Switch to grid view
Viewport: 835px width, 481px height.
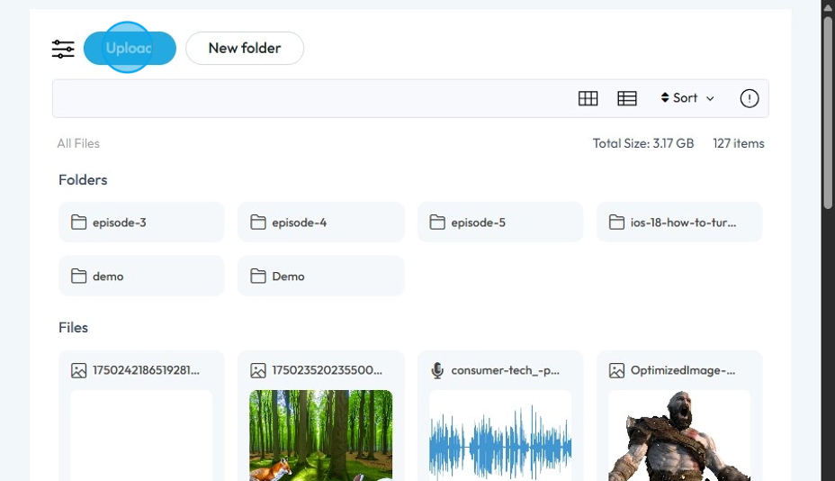pos(588,98)
